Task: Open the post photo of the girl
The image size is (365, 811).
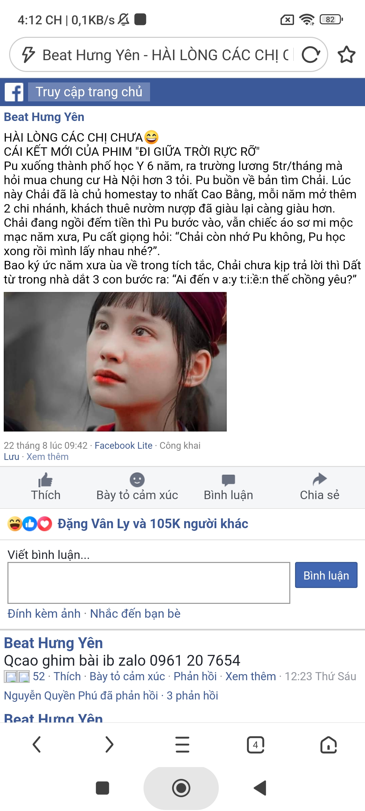Action: (115, 362)
